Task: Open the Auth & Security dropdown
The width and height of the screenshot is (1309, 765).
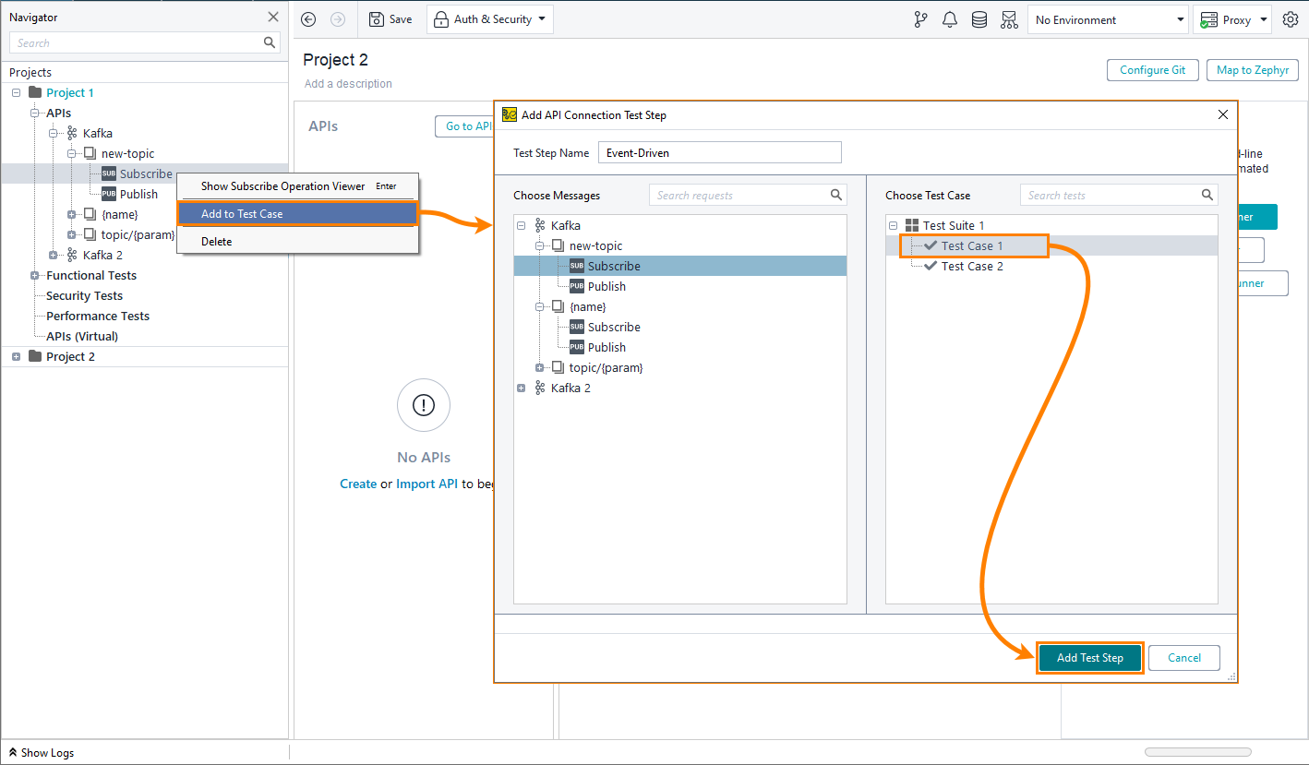Action: tap(489, 18)
